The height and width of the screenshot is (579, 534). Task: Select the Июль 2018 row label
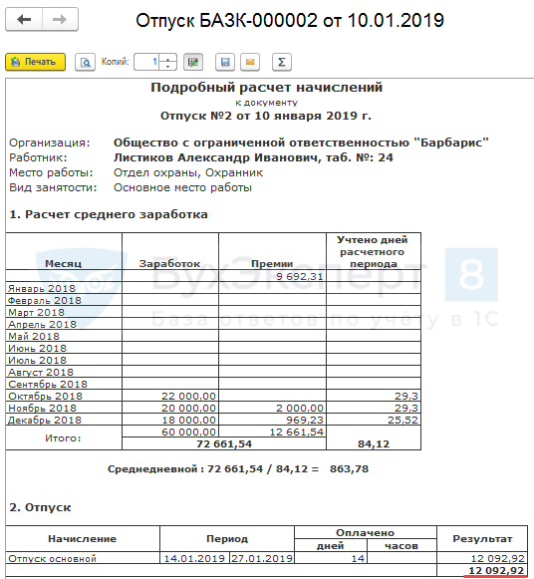point(37,360)
